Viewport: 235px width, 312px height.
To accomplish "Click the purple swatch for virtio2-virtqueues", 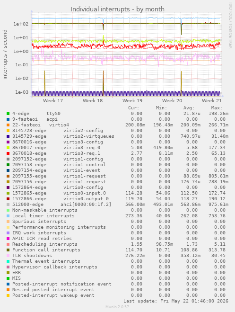I will [x=8, y=136].
